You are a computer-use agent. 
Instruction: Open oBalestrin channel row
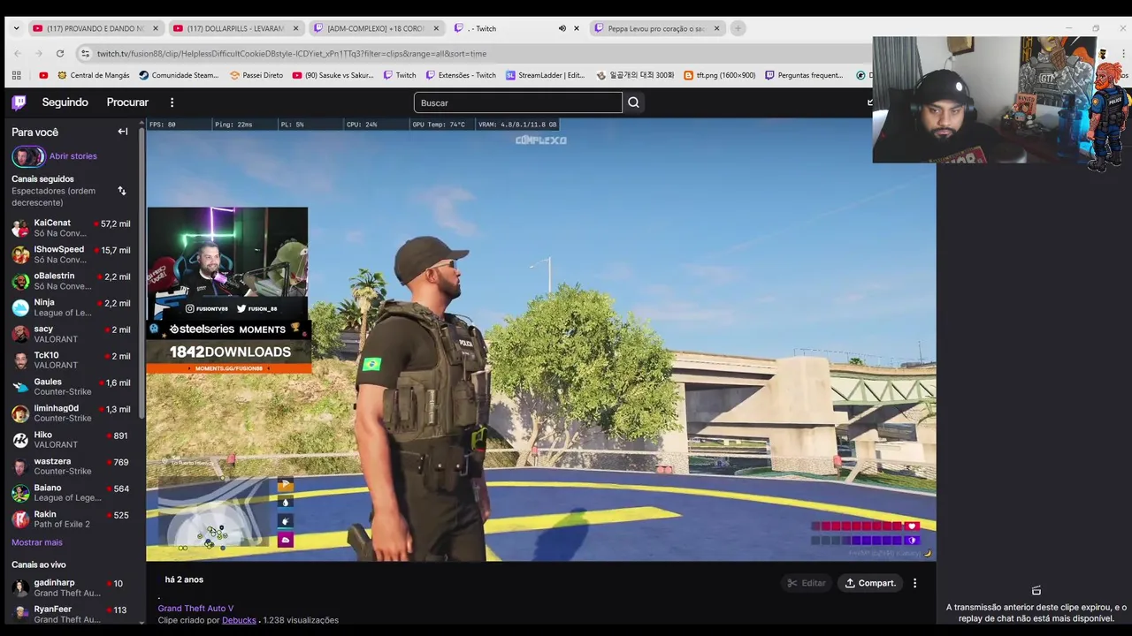coord(71,281)
